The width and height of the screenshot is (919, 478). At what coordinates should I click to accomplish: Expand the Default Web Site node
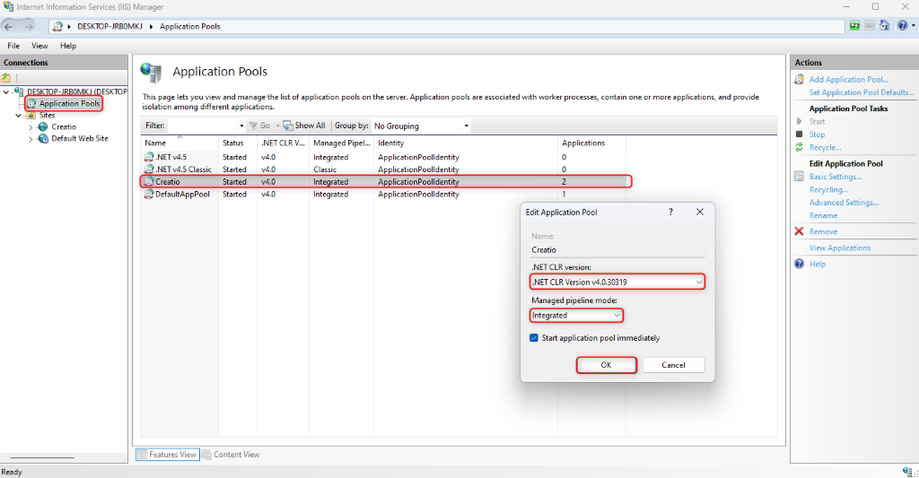pyautogui.click(x=31, y=139)
